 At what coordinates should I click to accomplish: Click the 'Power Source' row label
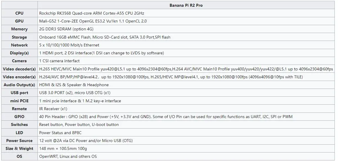19,140
